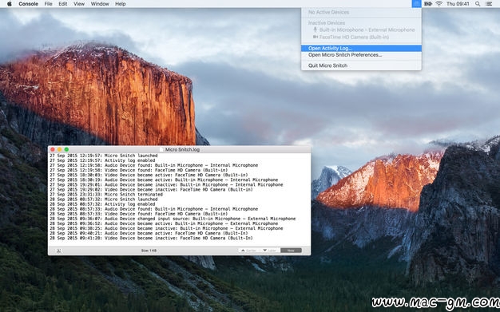Click the bottom-left toolbar icon in log window
The image size is (500, 312).
[58, 251]
